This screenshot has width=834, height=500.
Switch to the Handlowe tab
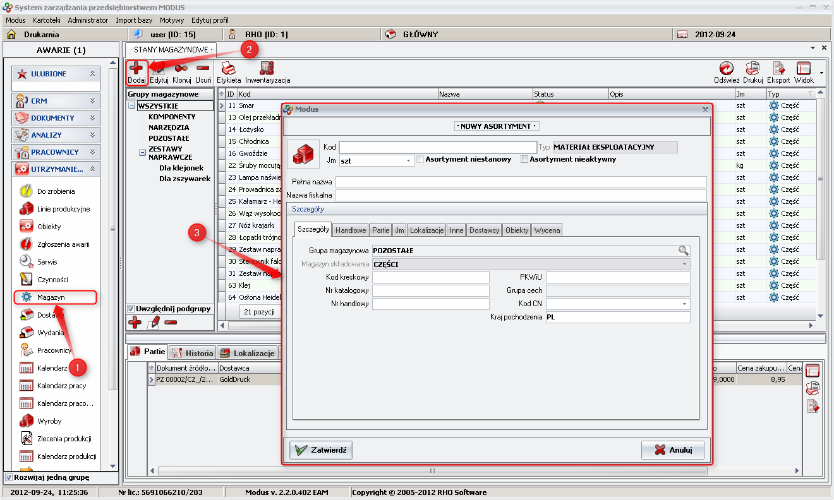[x=351, y=230]
